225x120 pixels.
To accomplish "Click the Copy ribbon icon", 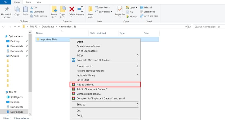I will tap(17, 9).
